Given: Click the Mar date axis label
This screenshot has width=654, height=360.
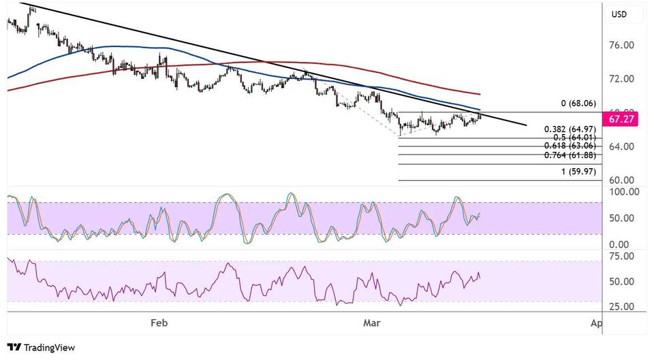Looking at the screenshot, I should coord(372,323).
